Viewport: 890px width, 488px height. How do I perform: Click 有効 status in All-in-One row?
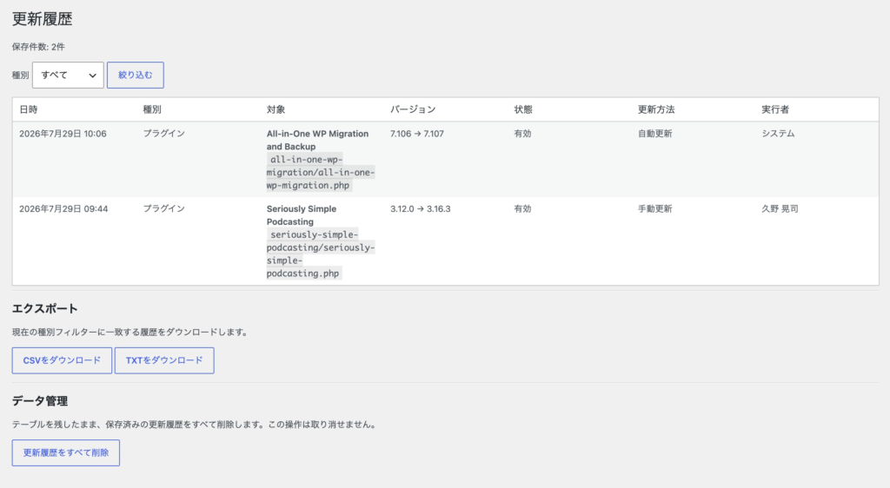click(x=522, y=134)
